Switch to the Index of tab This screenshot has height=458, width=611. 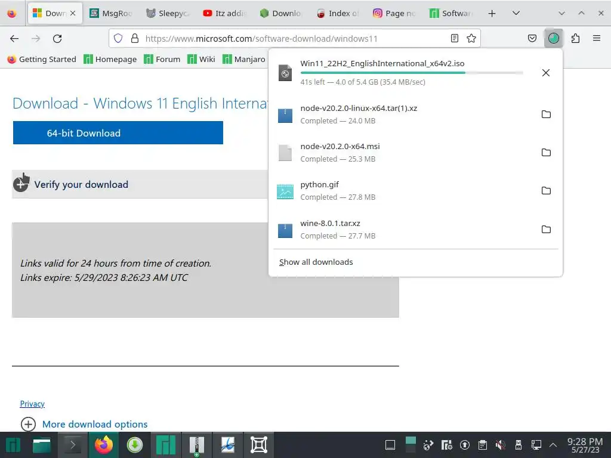[338, 13]
